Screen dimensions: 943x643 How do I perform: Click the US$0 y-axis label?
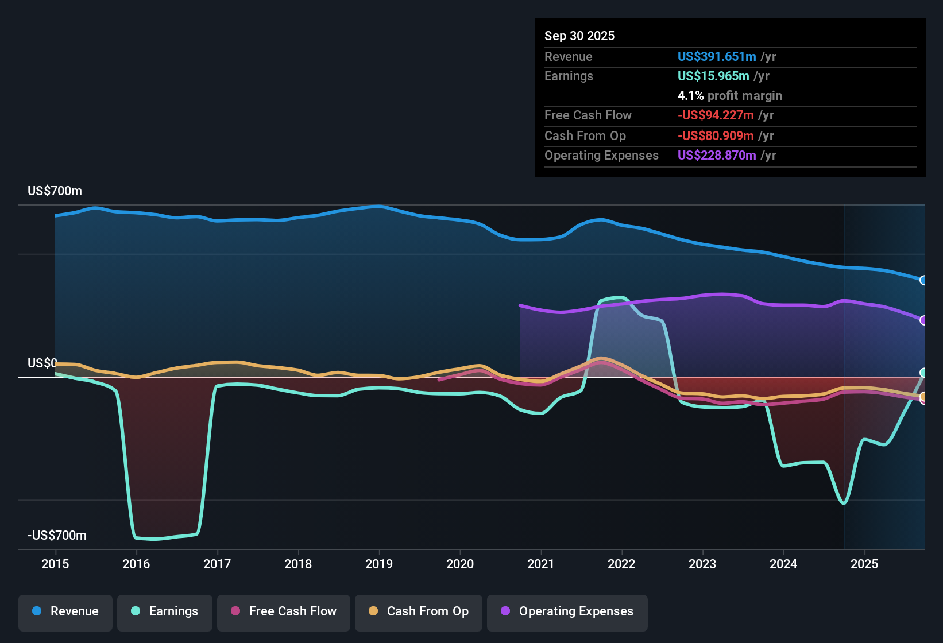point(42,363)
